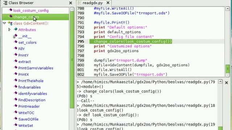Screen dimensions: 232x130
Task: Jump to SaveOOFile method
Action: click(x=28, y=119)
